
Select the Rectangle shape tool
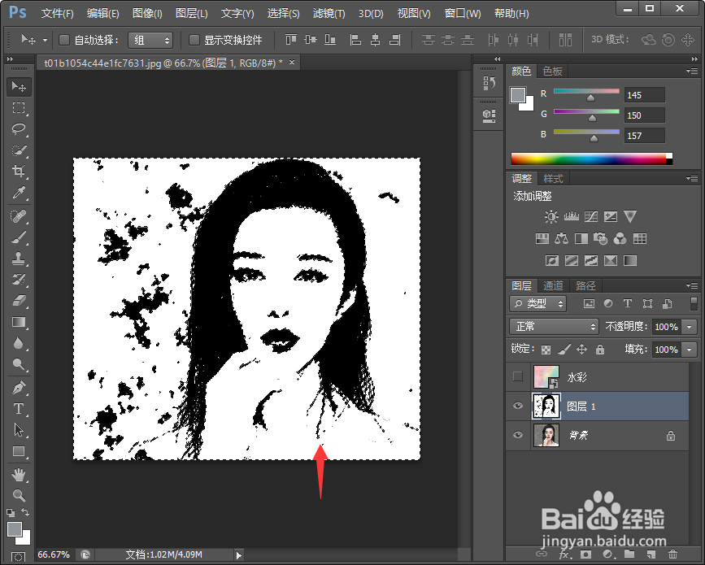click(19, 451)
